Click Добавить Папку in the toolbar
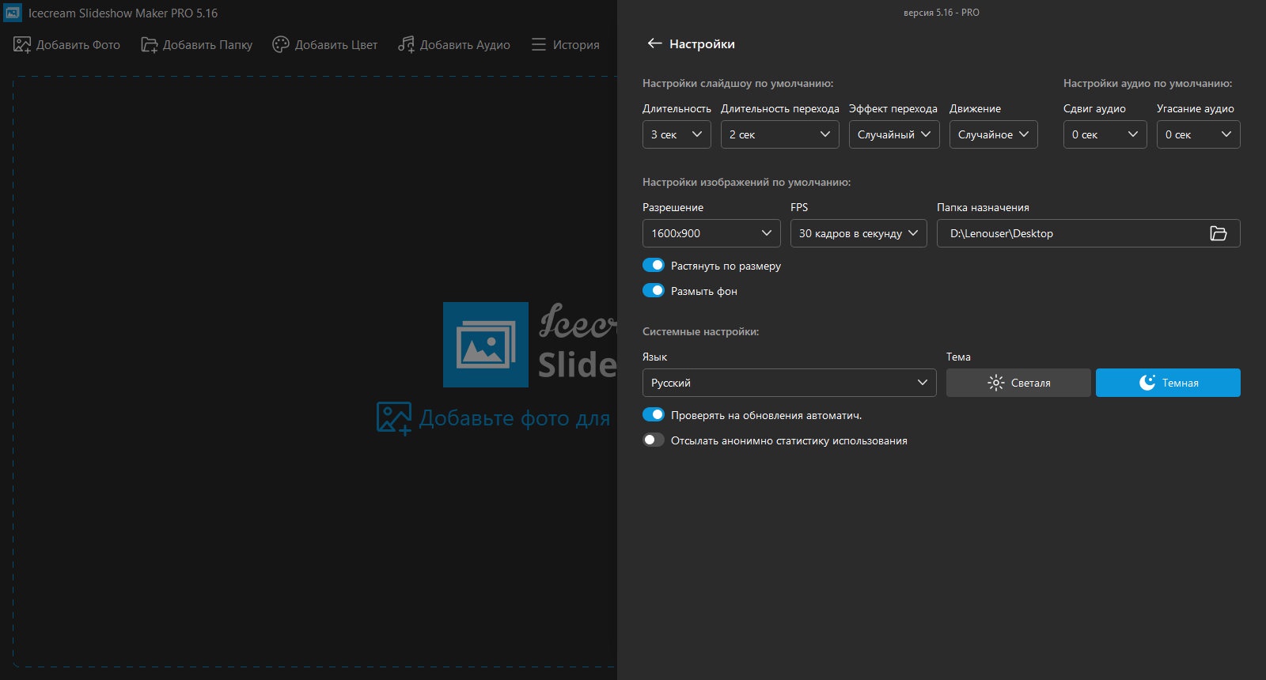 pyautogui.click(x=197, y=45)
